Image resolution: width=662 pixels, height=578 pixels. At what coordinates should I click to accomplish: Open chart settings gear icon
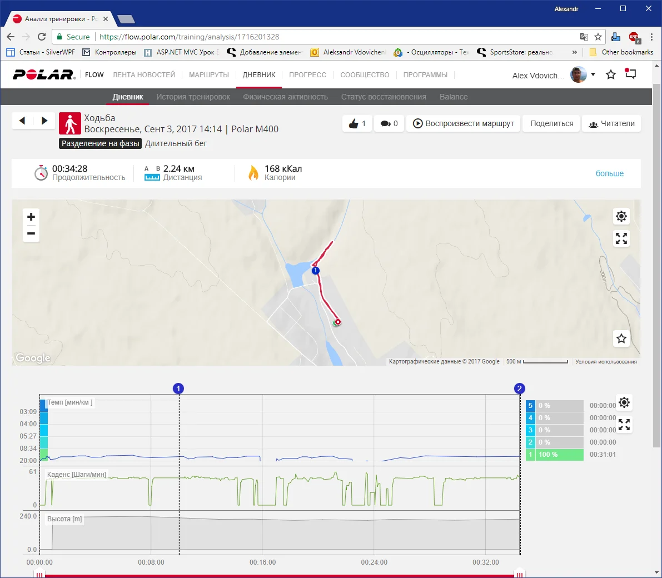click(624, 402)
